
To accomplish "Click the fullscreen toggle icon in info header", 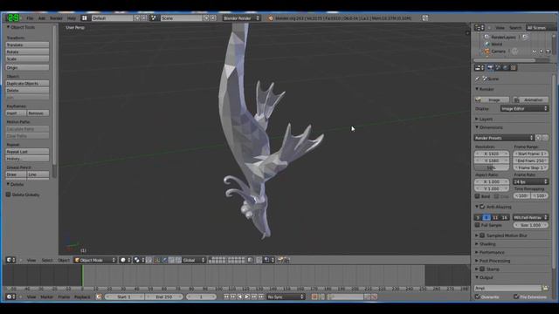I will click(424, 17).
